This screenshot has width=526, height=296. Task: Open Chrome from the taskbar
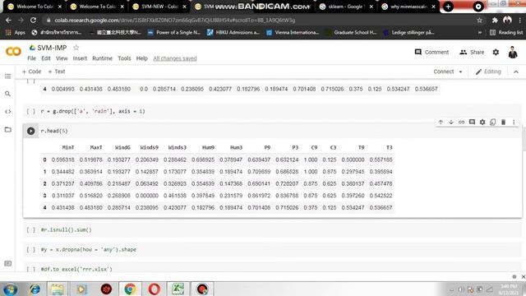pyautogui.click(x=130, y=289)
